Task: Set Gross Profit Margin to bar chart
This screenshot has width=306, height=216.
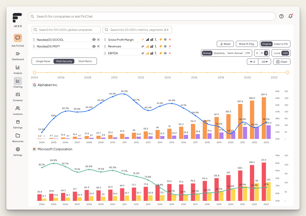Action: [x=147, y=39]
